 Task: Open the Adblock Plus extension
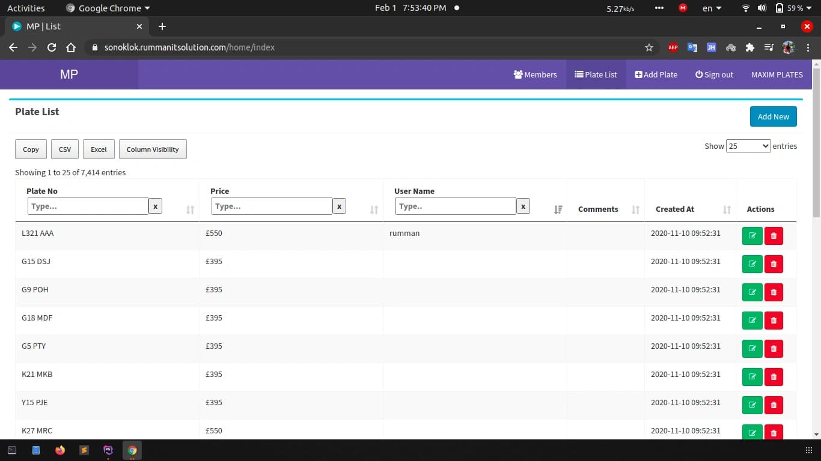coord(673,47)
